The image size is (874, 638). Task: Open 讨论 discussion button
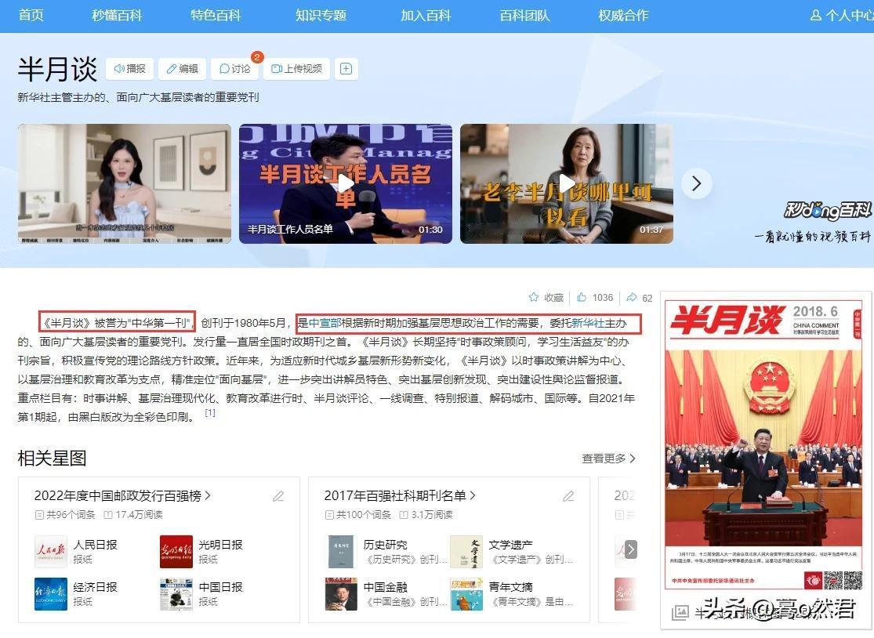pyautogui.click(x=234, y=68)
